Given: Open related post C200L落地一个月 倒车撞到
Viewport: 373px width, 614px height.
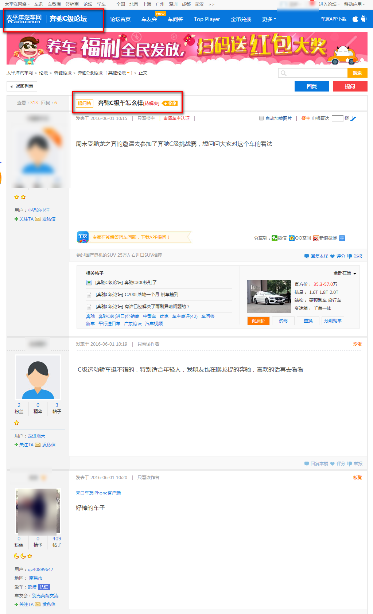Looking at the screenshot, I should [137, 295].
